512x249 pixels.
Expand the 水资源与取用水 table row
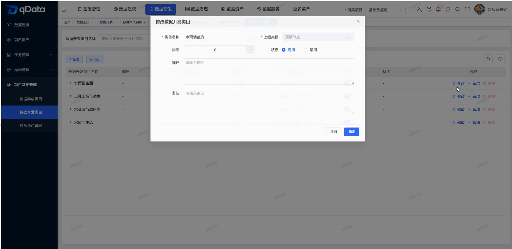(x=70, y=109)
